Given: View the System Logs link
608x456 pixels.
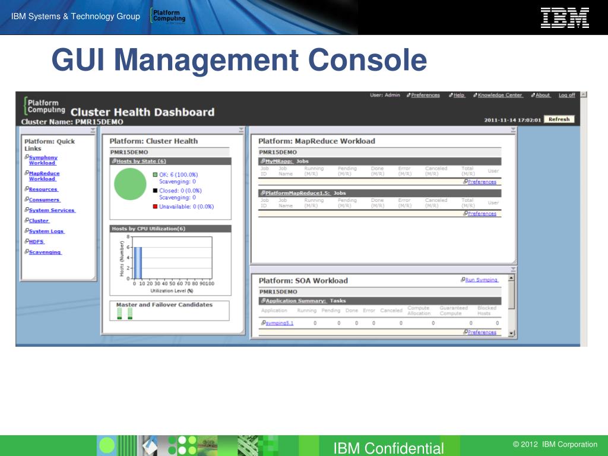Looking at the screenshot, I should coord(46,231).
